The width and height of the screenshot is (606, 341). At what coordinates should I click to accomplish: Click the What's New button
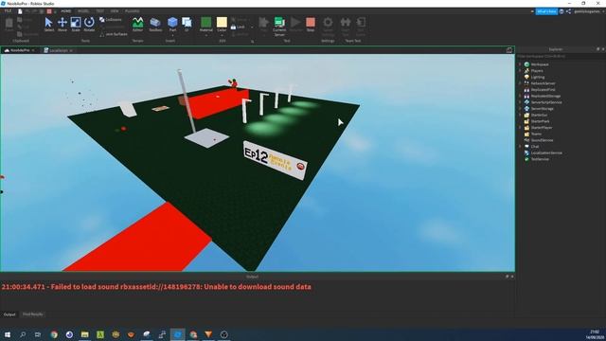(546, 11)
